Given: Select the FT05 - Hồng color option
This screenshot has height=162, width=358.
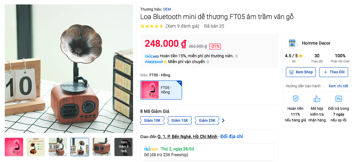Looking at the screenshot, I should 161,90.
